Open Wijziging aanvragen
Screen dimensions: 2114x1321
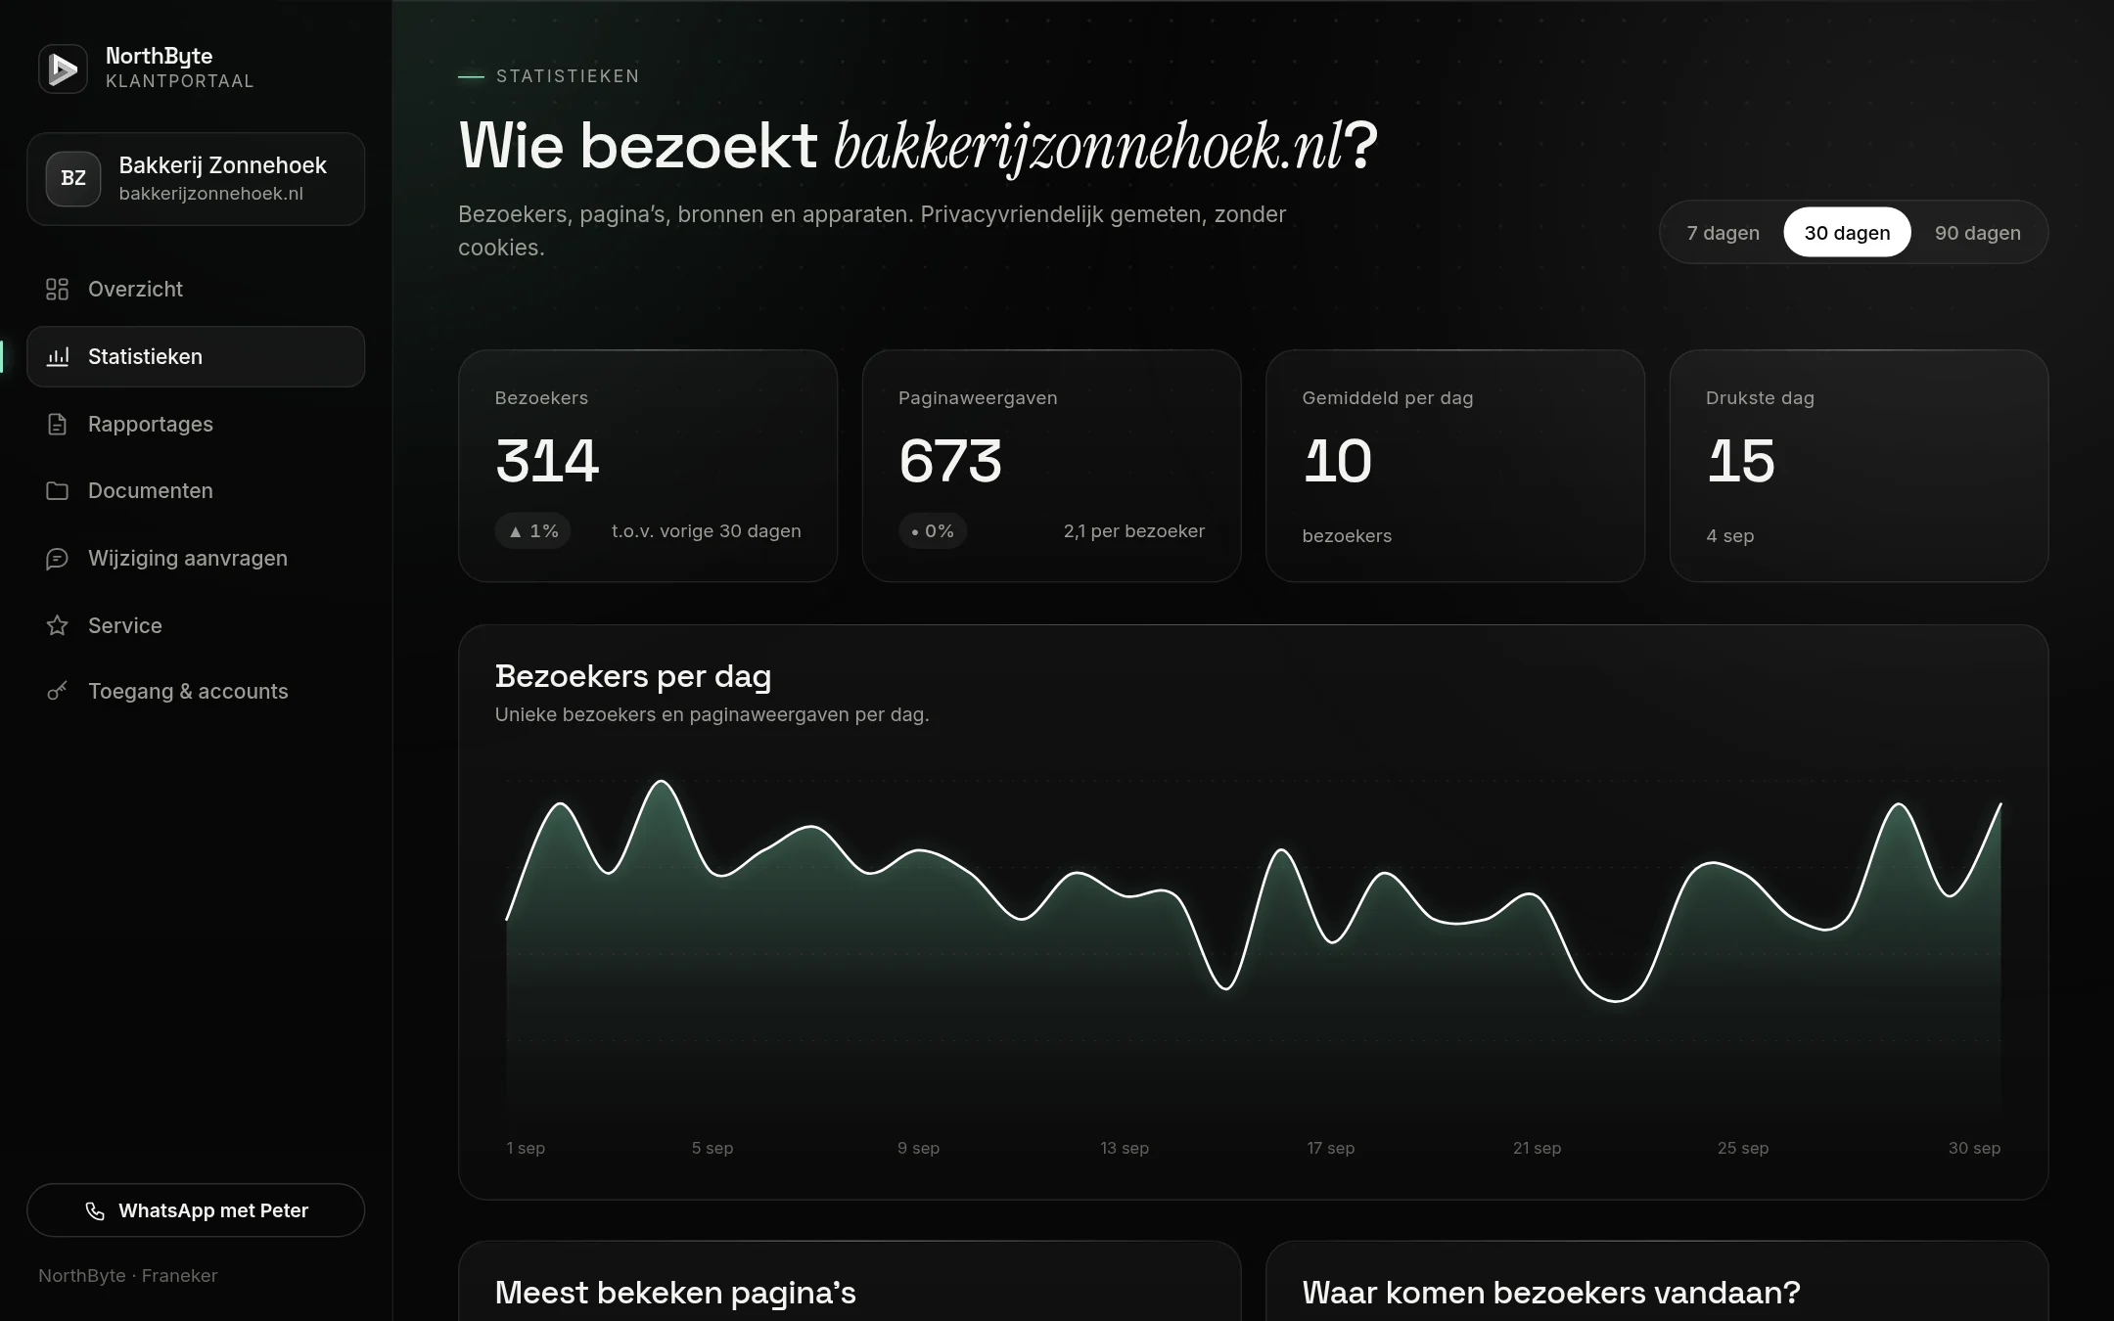coord(196,558)
